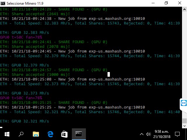Click the line with Total Shares: 15746
The image size is (187, 140).
pyautogui.click(x=90, y=112)
